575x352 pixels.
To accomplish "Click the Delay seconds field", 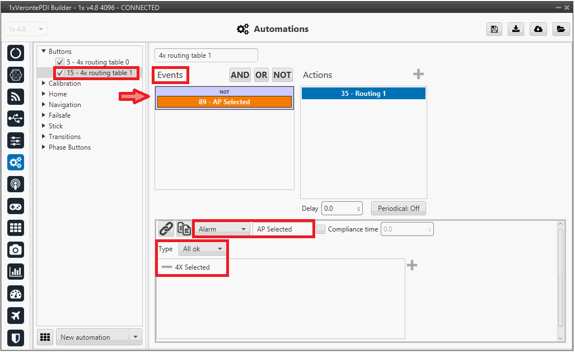I will pos(342,208).
